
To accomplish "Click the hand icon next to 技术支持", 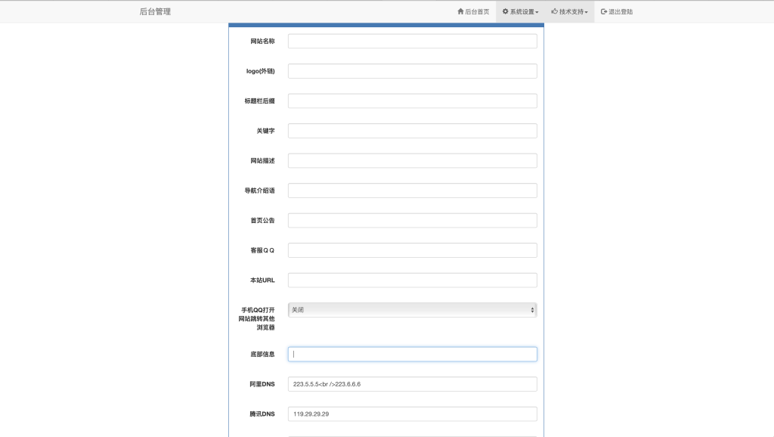I will click(555, 11).
